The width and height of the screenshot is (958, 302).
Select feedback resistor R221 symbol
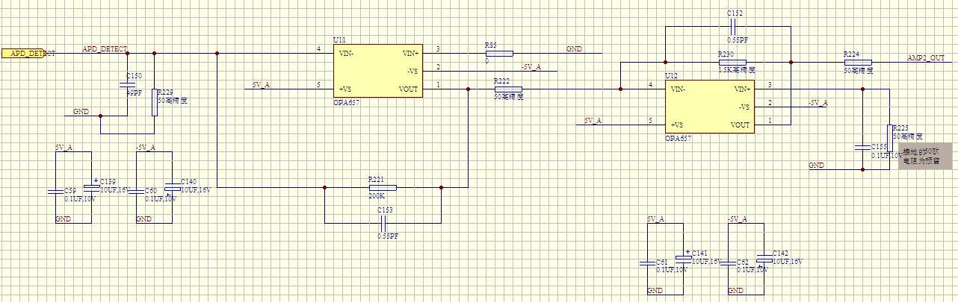(383, 188)
